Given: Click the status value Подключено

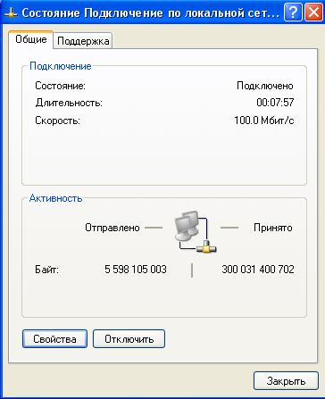Looking at the screenshot, I should [x=265, y=86].
